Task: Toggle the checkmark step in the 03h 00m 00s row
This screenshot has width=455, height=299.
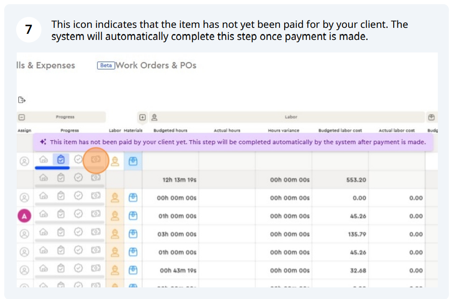Action: coord(78,233)
